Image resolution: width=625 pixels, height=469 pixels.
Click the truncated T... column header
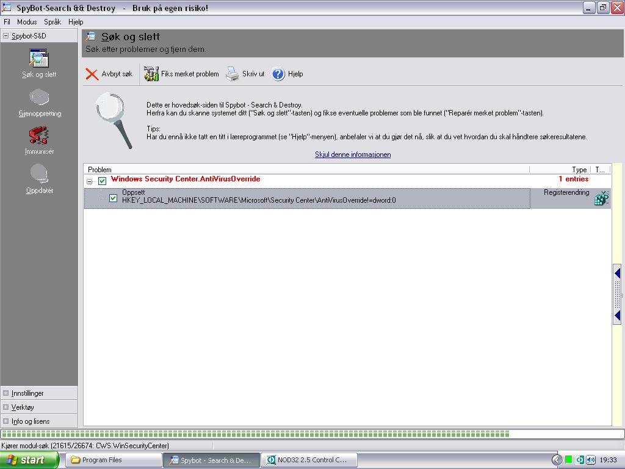pos(601,170)
